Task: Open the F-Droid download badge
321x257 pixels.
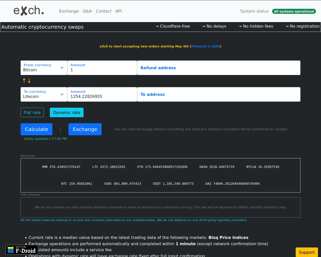Action: click(22, 250)
